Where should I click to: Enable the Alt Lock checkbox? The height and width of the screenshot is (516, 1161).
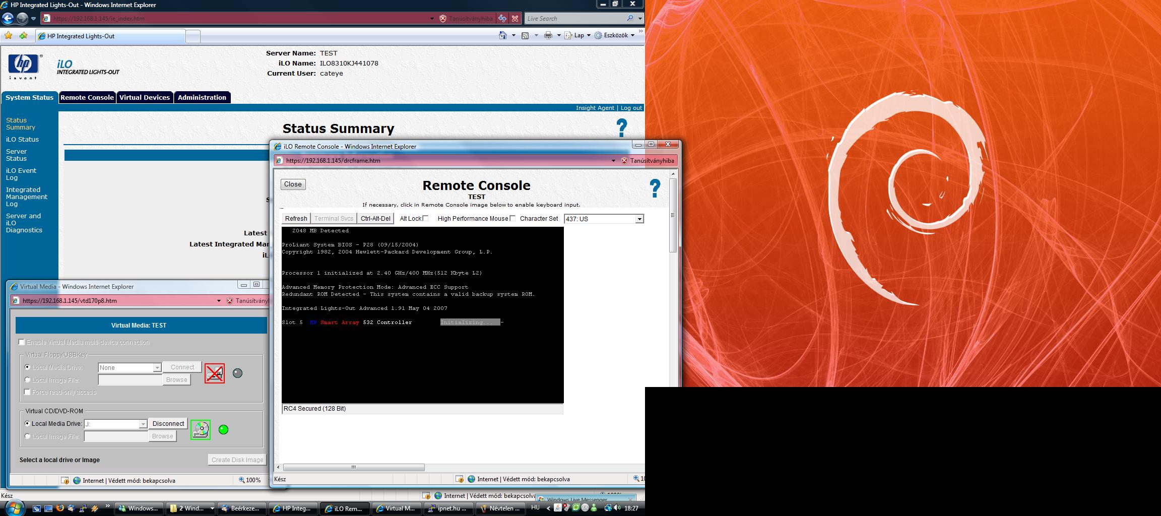425,218
